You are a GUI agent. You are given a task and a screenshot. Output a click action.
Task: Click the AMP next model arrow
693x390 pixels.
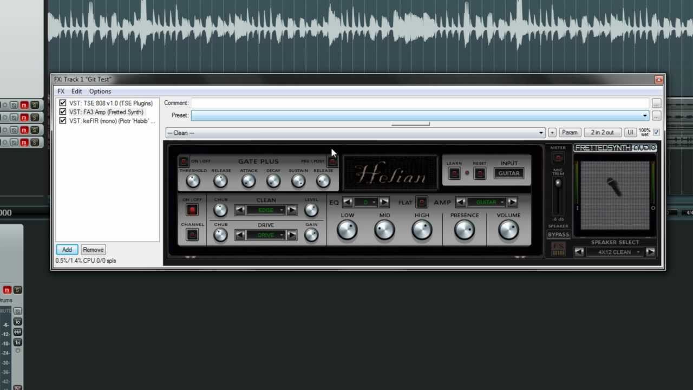point(512,203)
